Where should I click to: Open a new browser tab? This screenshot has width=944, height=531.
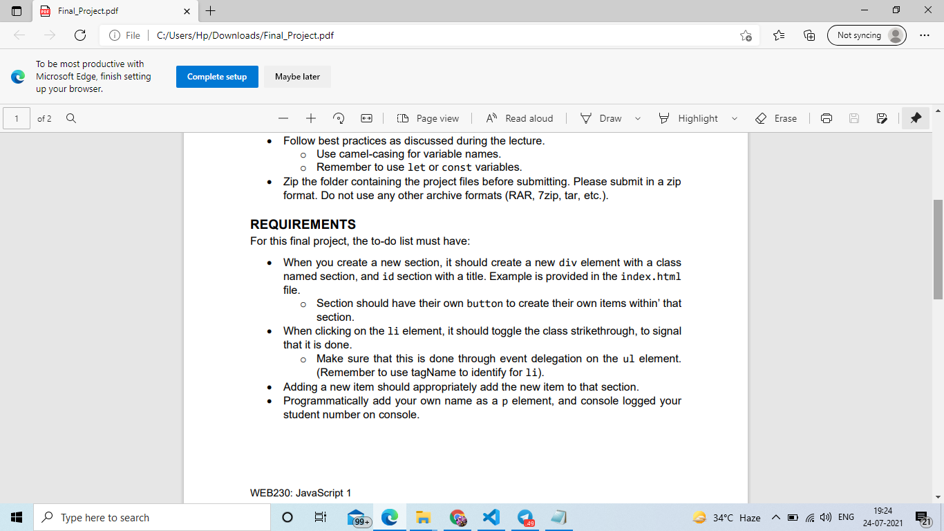(x=211, y=11)
